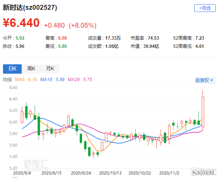Click the 成交量 volume 17.33万
The image size is (219, 178).
coord(113,38)
